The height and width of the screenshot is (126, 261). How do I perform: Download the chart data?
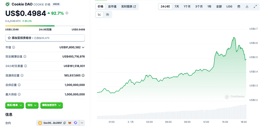[x=247, y=6]
